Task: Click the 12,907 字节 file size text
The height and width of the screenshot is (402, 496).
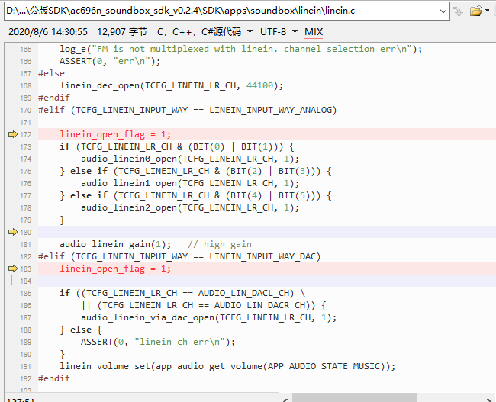Action: pyautogui.click(x=122, y=31)
